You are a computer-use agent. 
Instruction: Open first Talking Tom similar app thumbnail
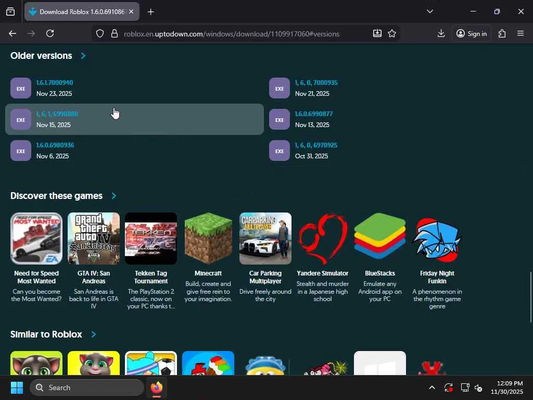point(36,363)
